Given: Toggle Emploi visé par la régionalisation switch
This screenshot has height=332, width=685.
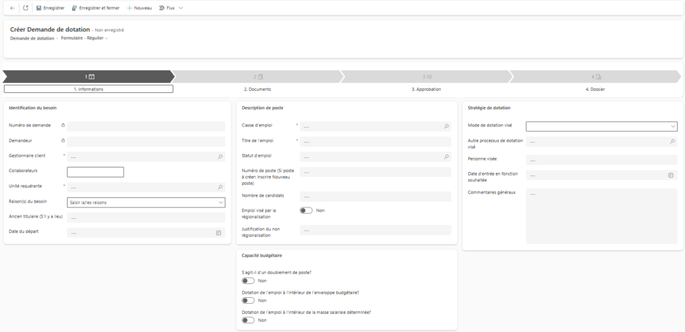Looking at the screenshot, I should (306, 210).
